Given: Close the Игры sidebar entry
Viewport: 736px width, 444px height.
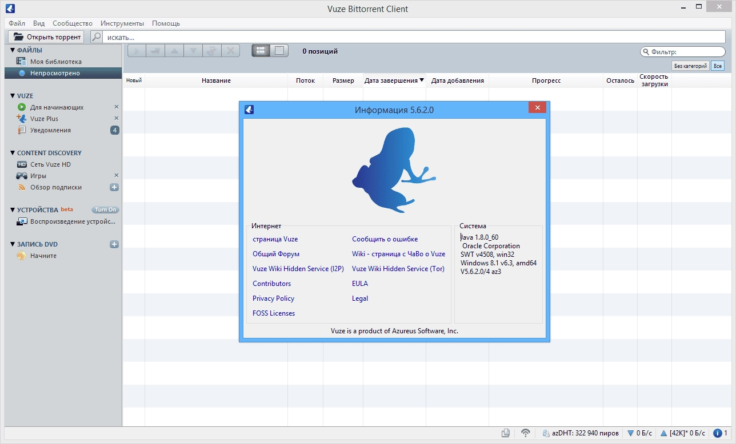Looking at the screenshot, I should pos(117,175).
